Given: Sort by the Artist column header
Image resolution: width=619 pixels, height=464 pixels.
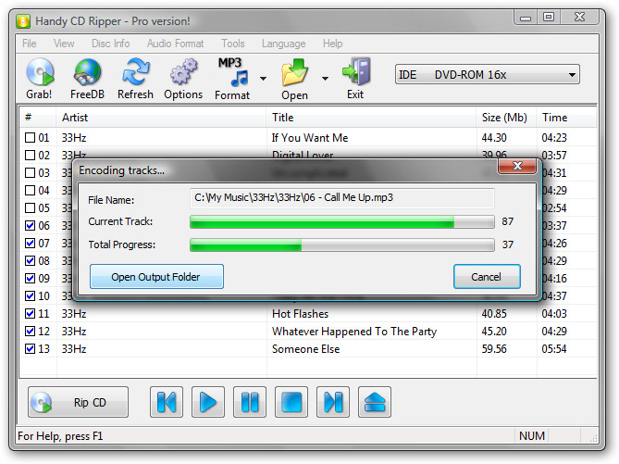Looking at the screenshot, I should coord(161,118).
